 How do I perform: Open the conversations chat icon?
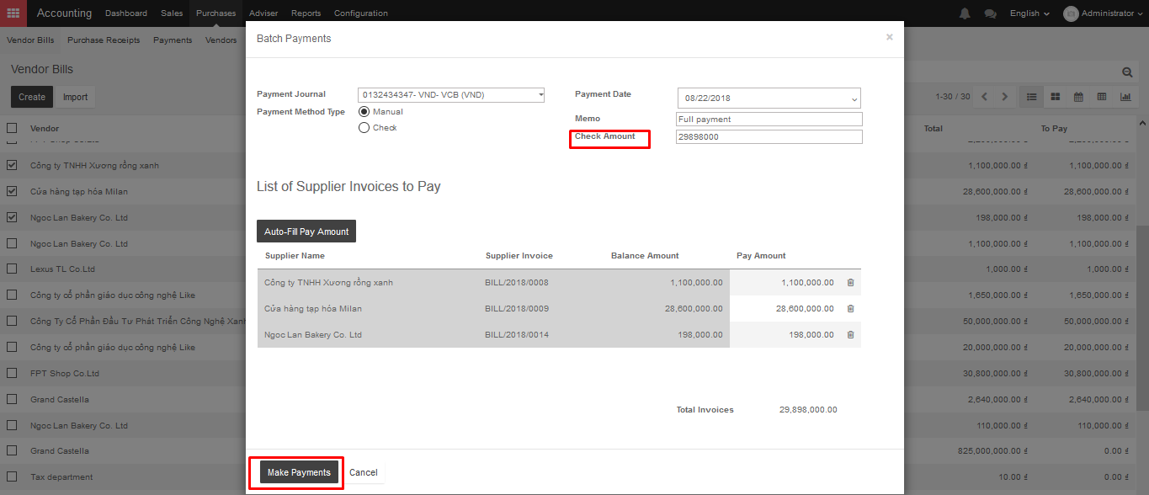(990, 13)
